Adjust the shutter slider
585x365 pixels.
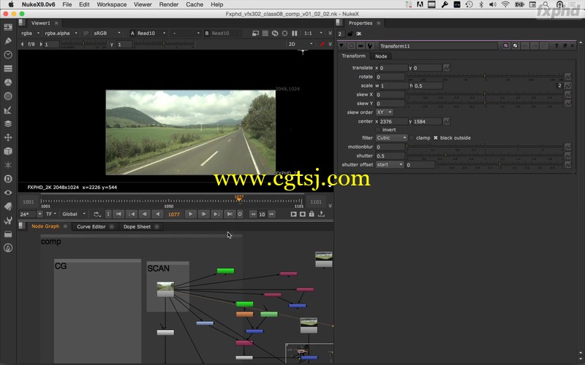coord(485,155)
